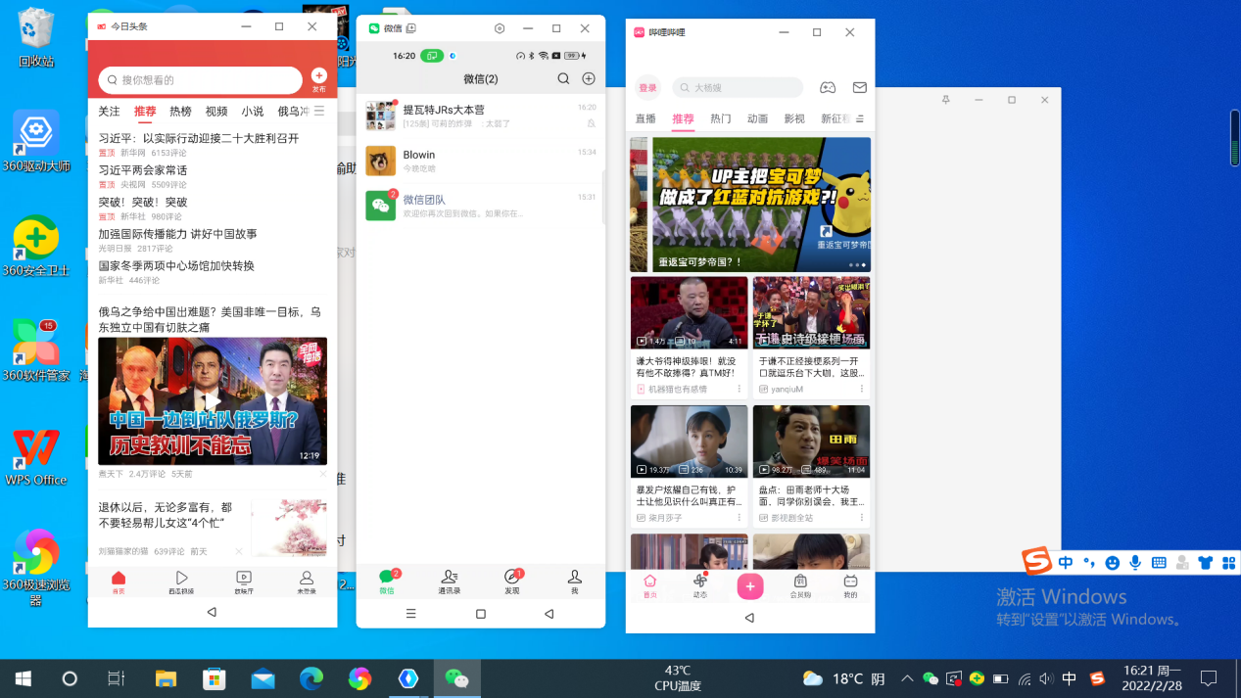
Task: Open Windows Start menu
Action: pyautogui.click(x=24, y=678)
